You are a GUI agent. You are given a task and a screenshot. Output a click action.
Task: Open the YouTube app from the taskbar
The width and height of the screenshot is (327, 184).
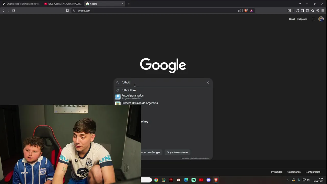201,180
